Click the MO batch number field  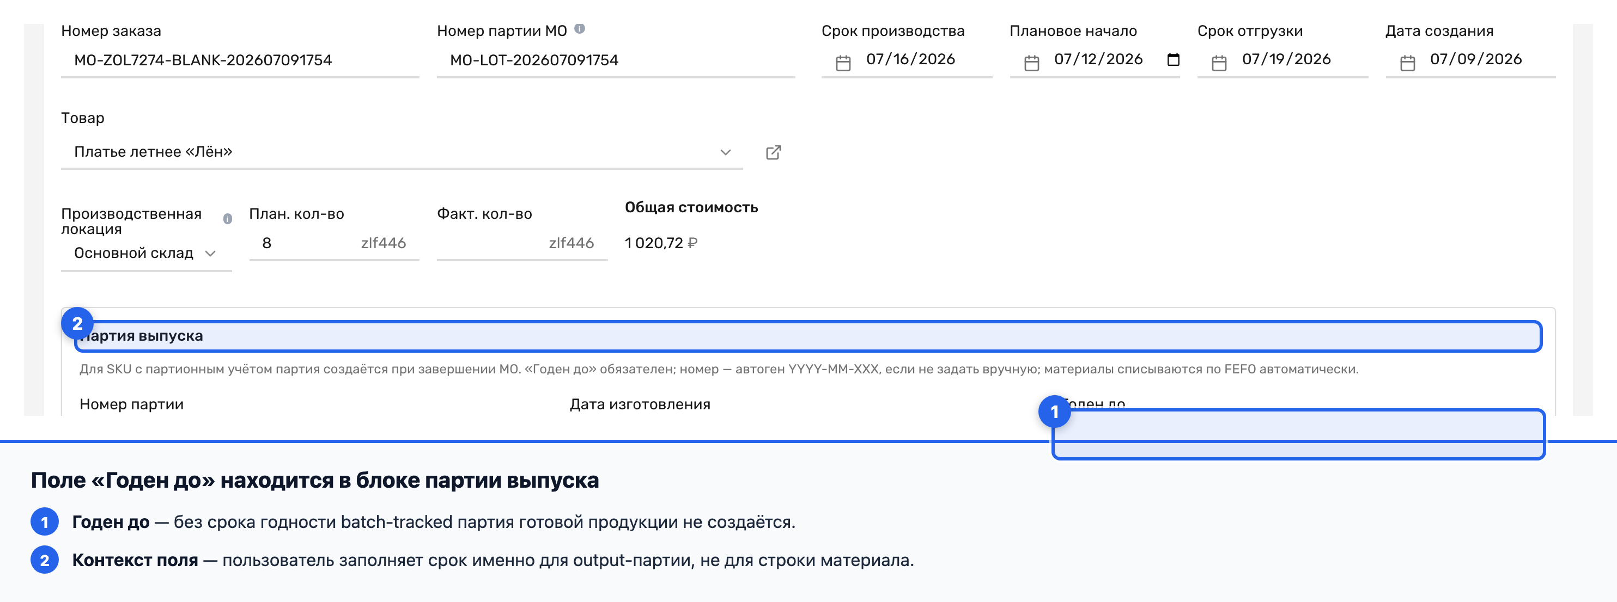point(616,60)
